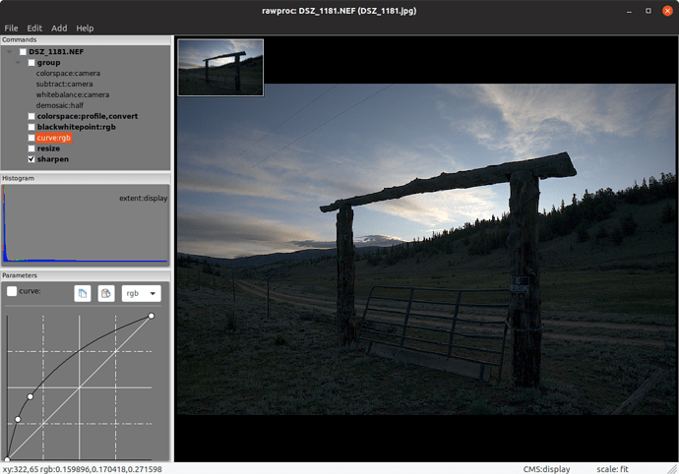Viewport: 679px width, 474px height.
Task: Click the copy curve parameters icon
Action: point(83,293)
